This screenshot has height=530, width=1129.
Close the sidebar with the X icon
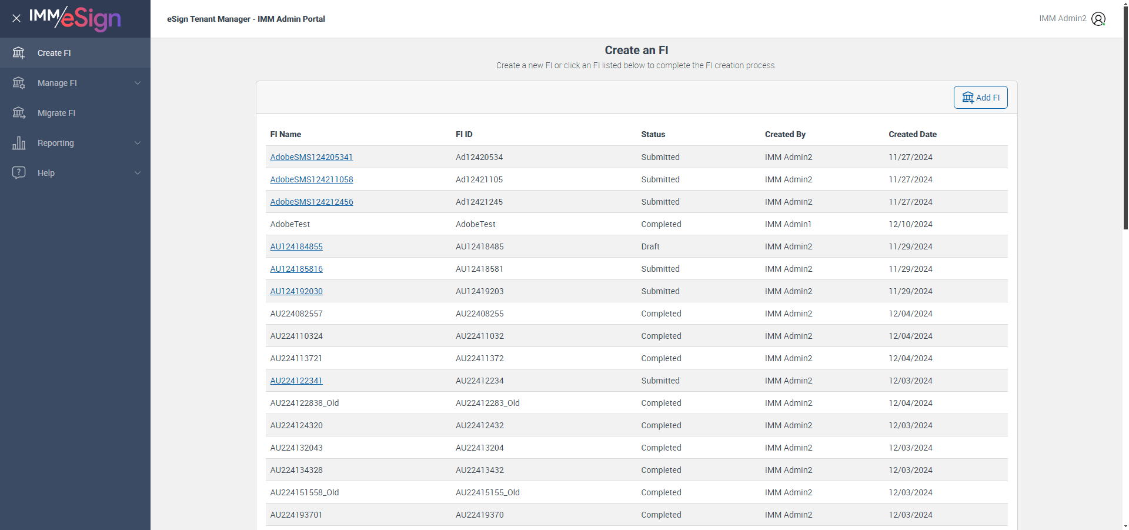[x=16, y=18]
